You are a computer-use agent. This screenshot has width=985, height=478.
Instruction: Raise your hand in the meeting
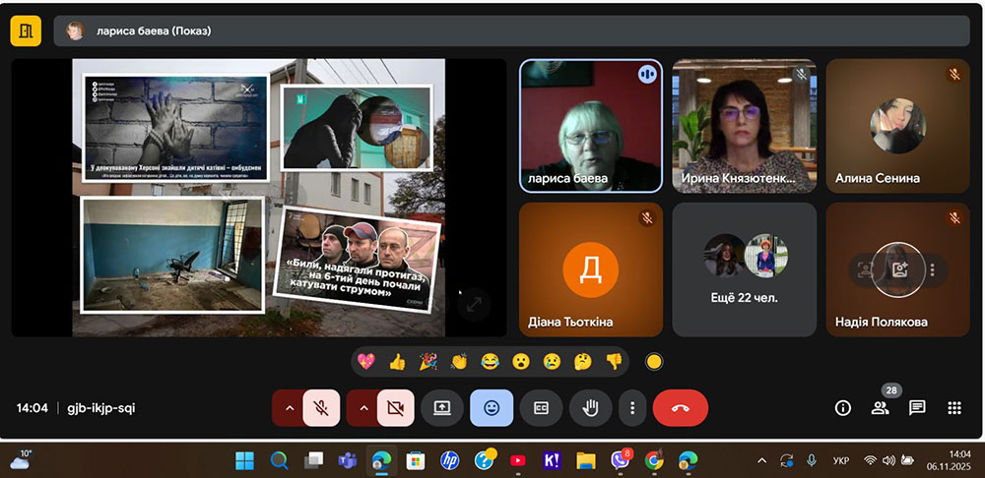click(x=591, y=407)
